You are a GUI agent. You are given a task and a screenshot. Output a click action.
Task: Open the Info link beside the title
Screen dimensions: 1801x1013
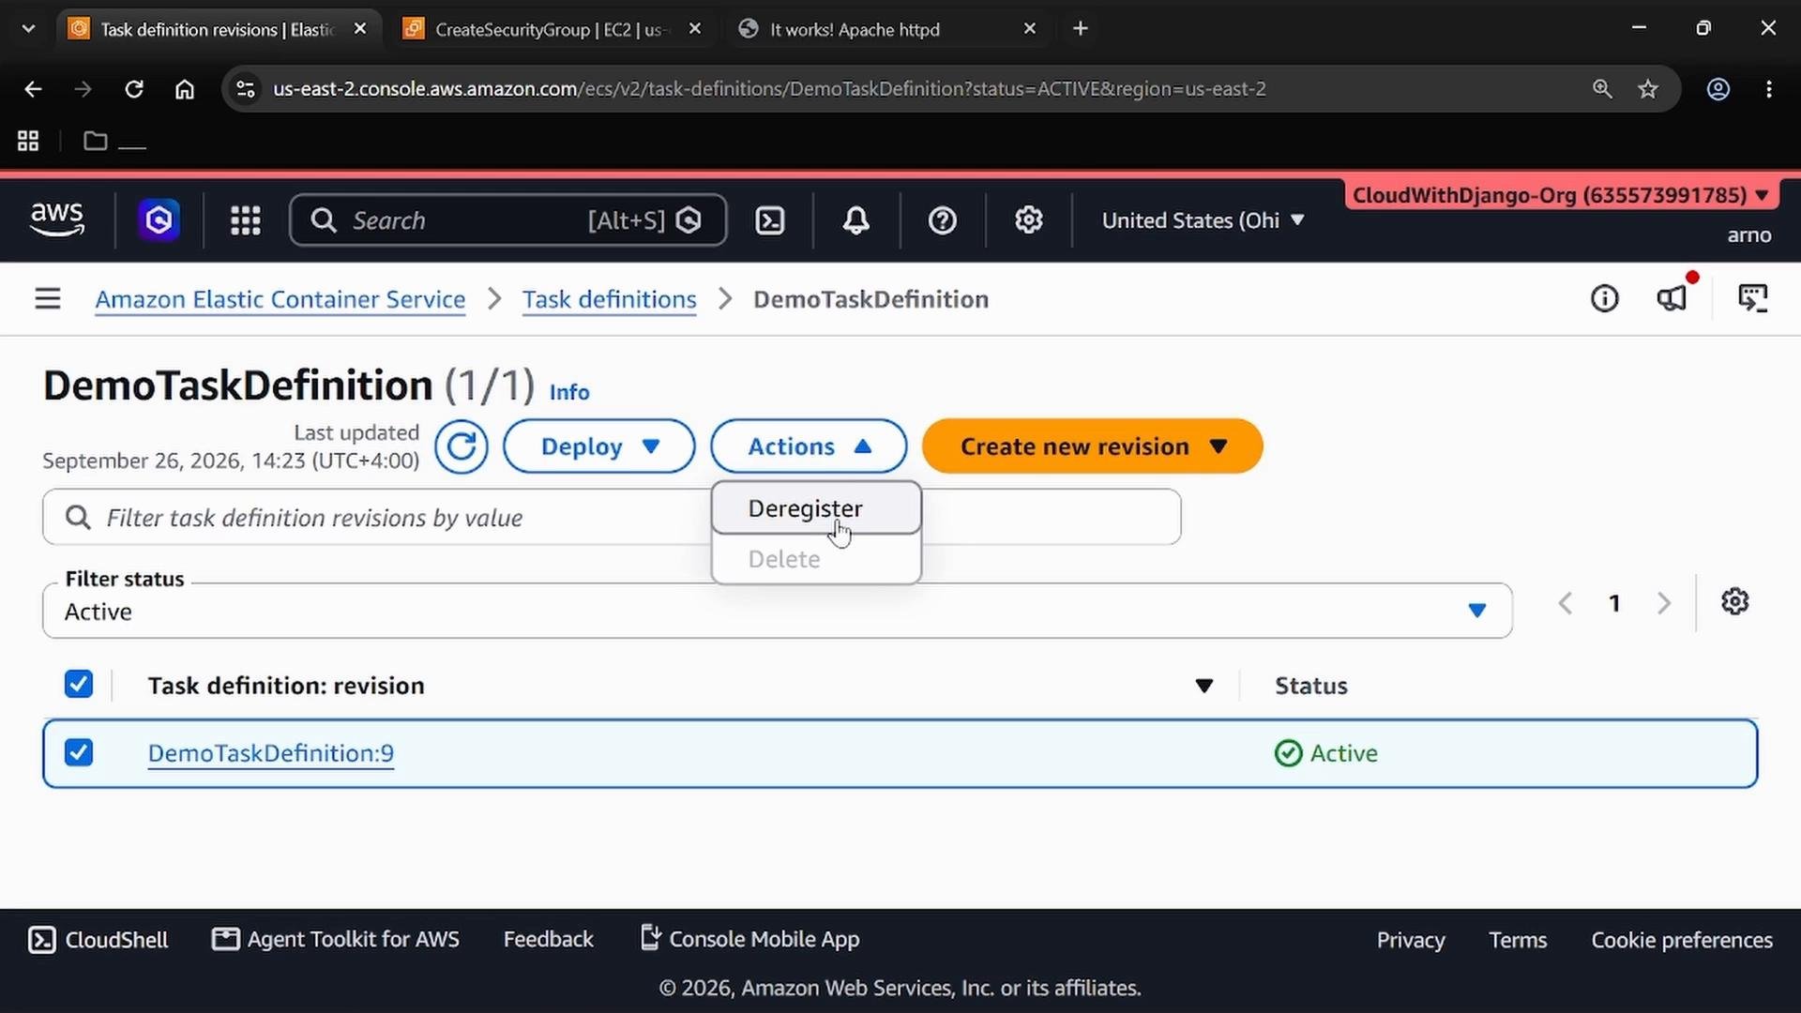point(569,392)
